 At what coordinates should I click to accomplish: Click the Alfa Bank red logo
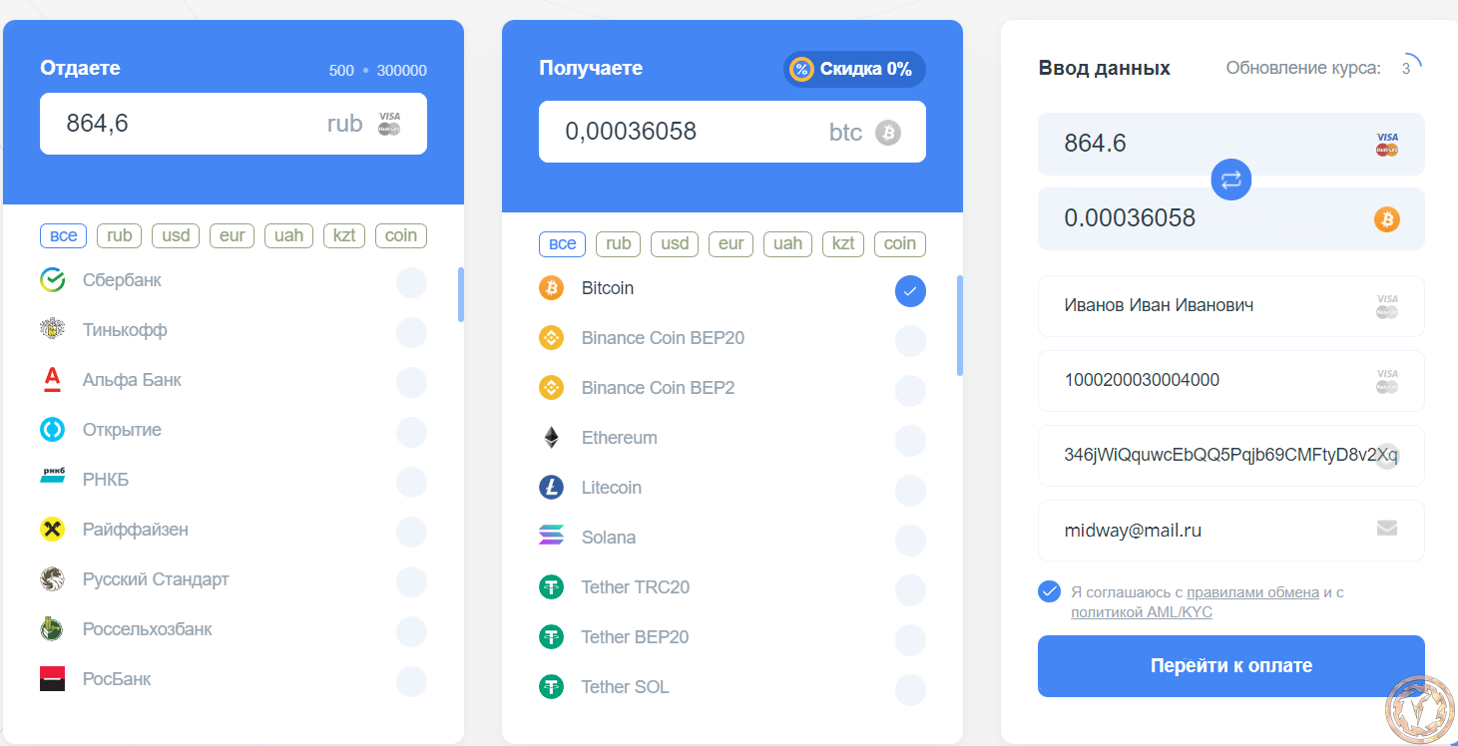pyautogui.click(x=52, y=380)
